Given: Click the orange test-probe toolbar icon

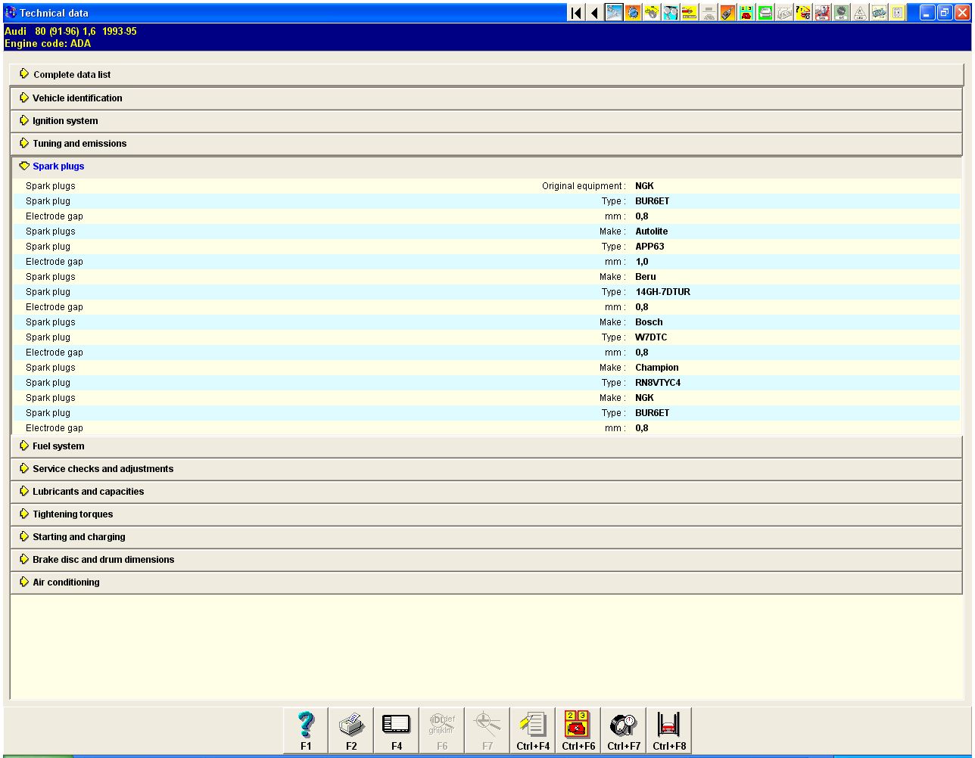Looking at the screenshot, I should 727,13.
